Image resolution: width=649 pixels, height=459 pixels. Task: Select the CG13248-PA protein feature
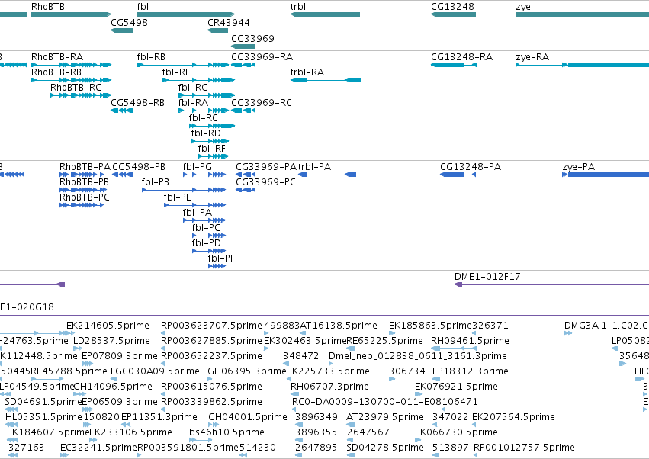[x=458, y=175]
